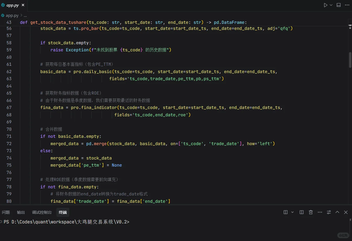Click the panel split icon left of the dropdown chevron

[286, 212]
